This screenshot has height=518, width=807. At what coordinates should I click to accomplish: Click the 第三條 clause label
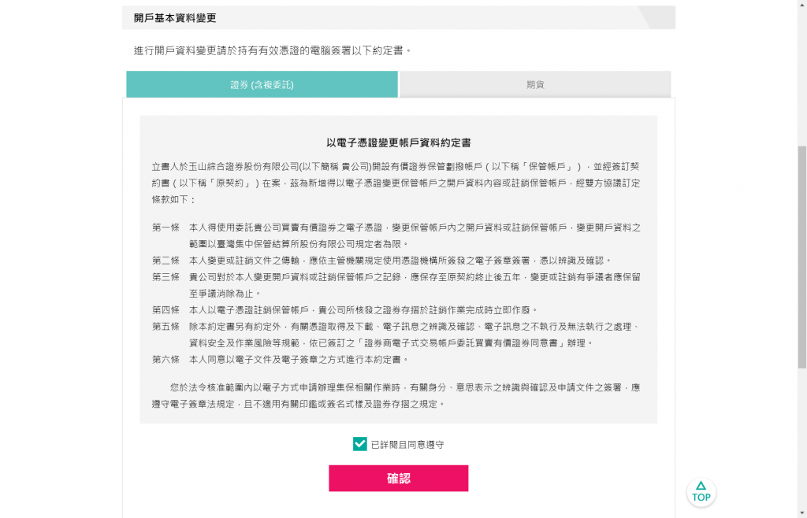(x=165, y=277)
